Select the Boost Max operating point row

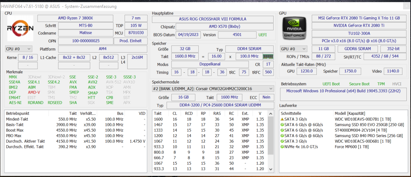click(x=76, y=130)
